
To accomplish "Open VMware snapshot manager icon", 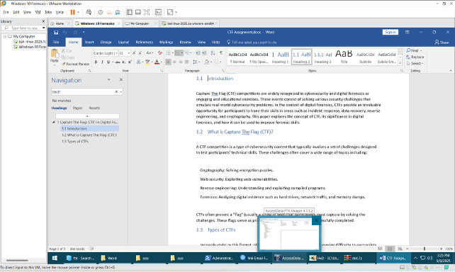I will pos(118,12).
